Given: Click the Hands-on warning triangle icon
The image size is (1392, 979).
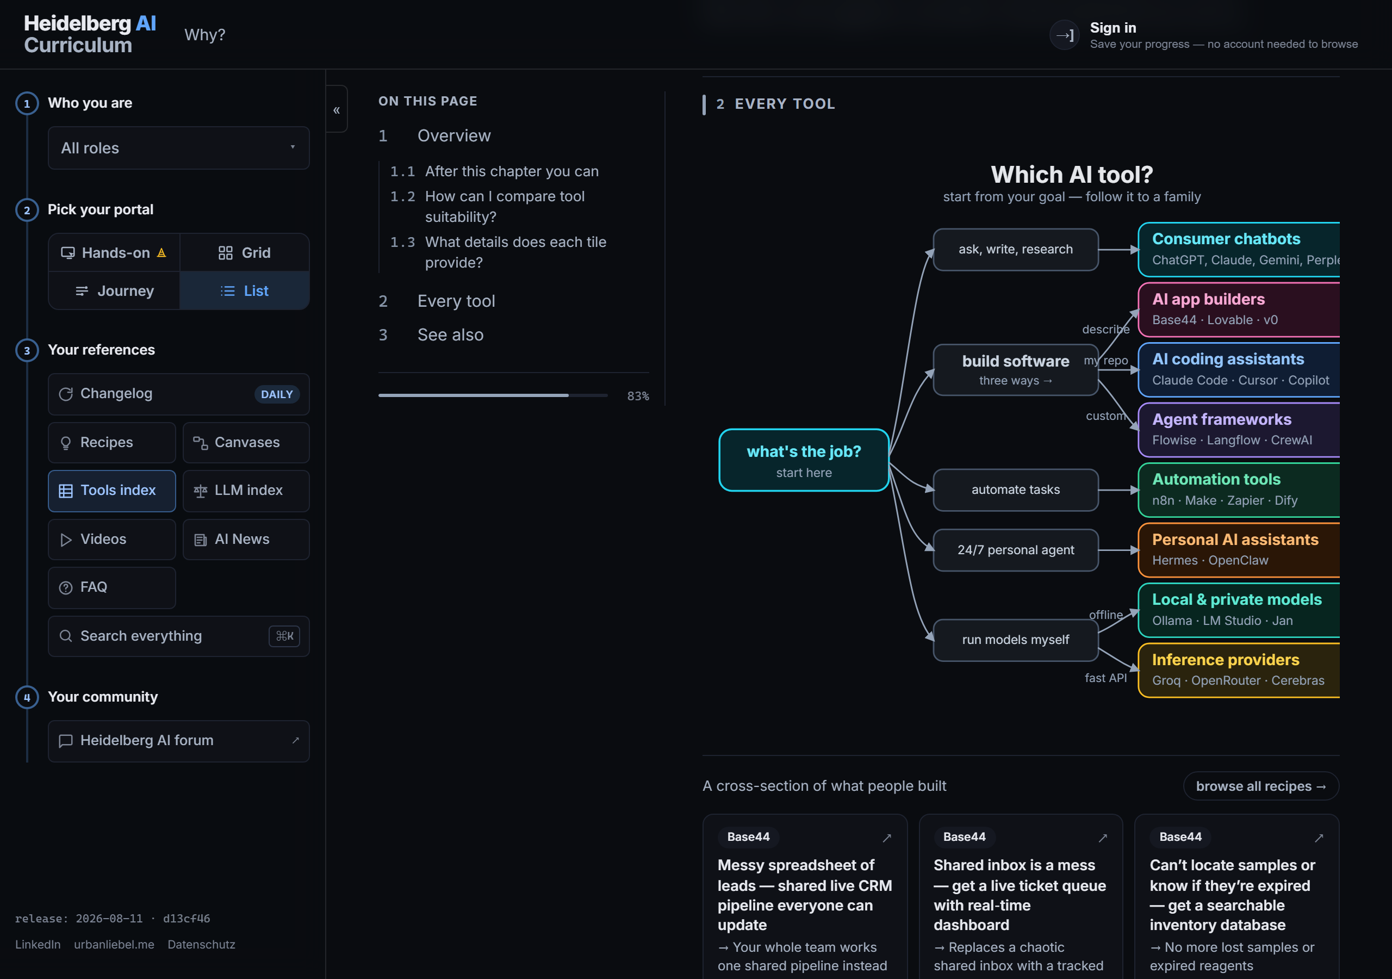Looking at the screenshot, I should (161, 253).
